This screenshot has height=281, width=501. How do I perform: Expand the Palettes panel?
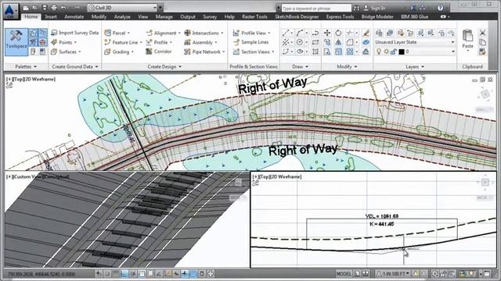tap(26, 66)
